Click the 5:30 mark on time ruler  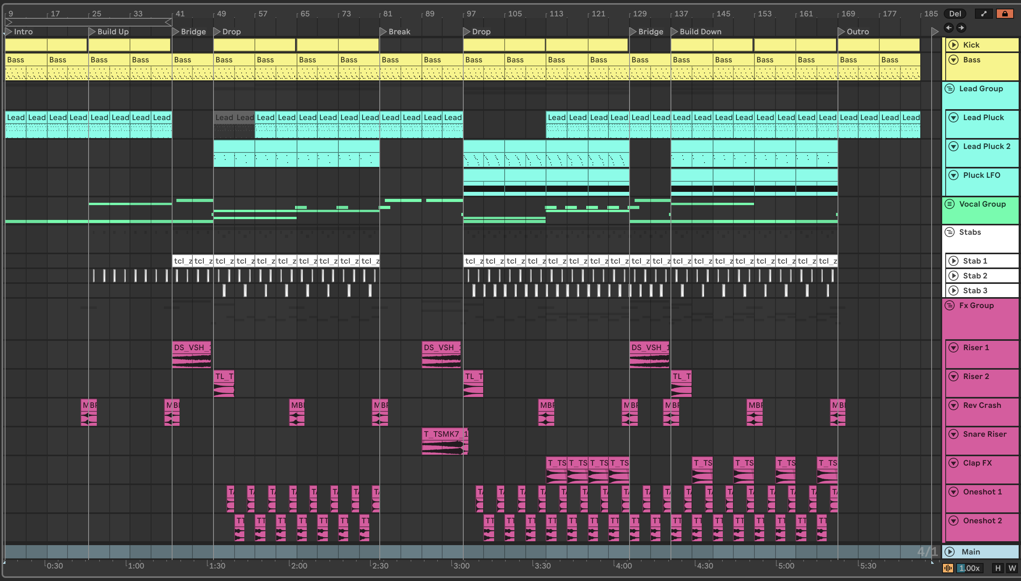pos(868,565)
